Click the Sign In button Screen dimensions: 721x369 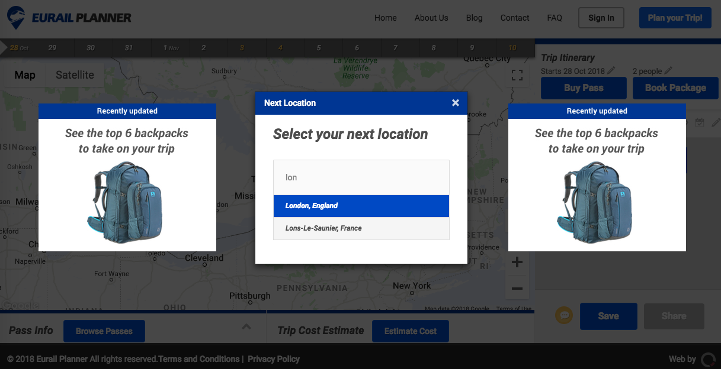pyautogui.click(x=601, y=18)
